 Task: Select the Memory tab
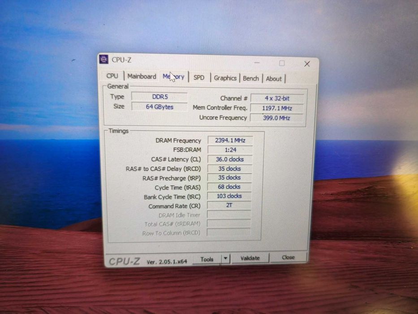pos(173,77)
